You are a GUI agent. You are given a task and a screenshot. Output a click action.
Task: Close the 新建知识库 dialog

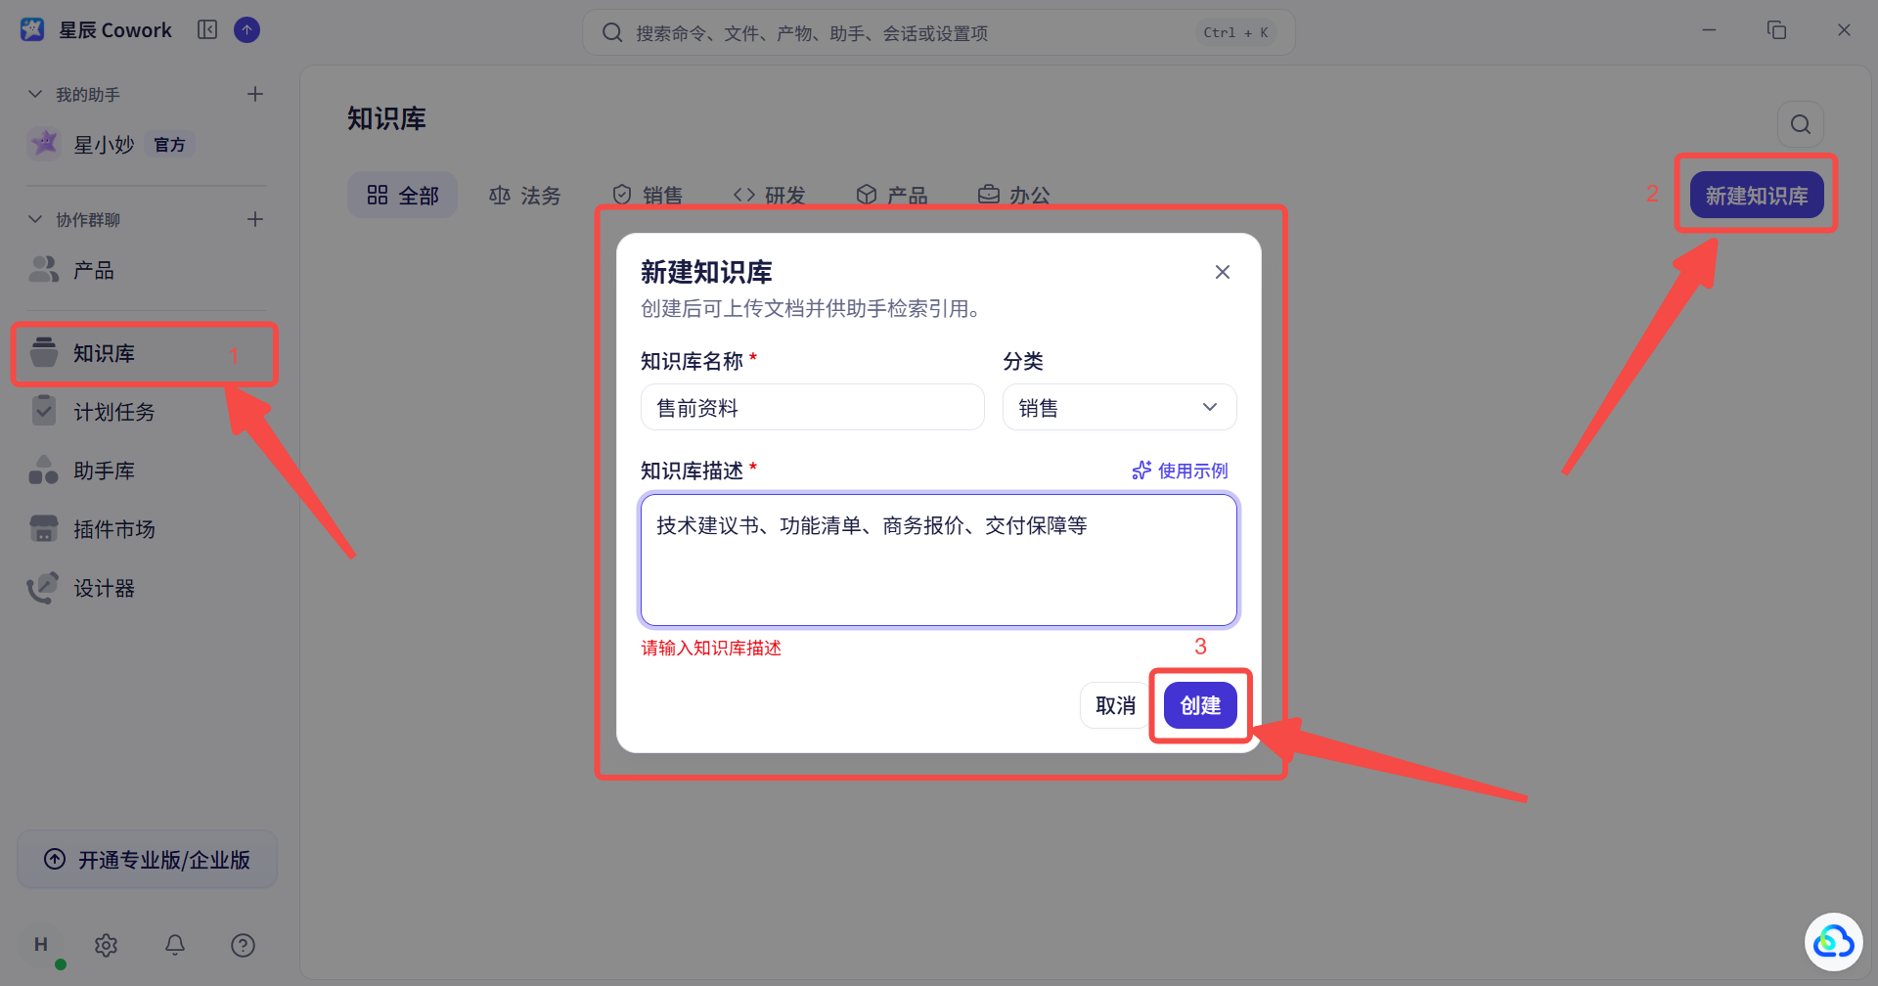[1223, 272]
